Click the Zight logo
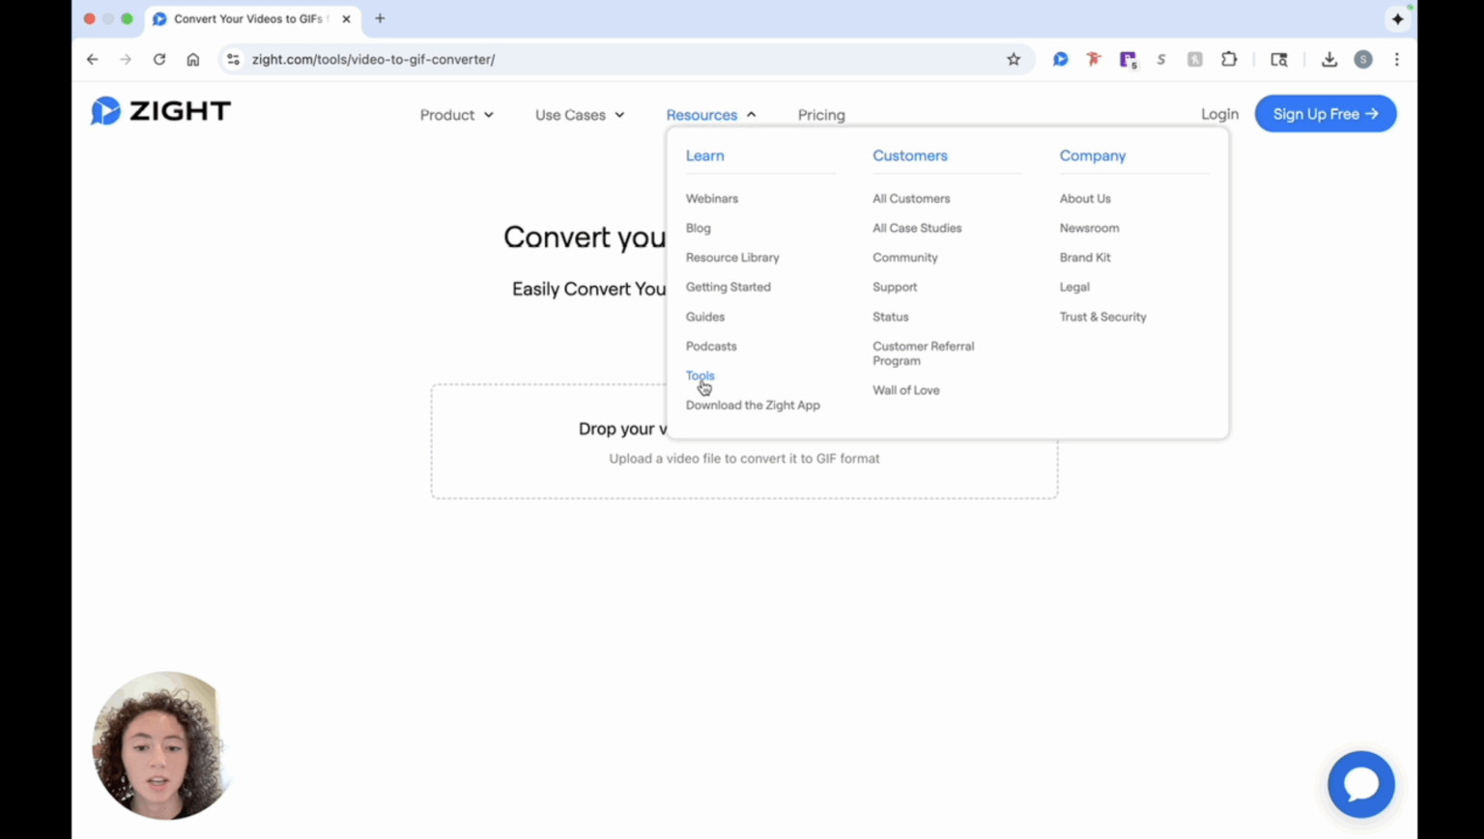The height and width of the screenshot is (839, 1484). coord(159,111)
